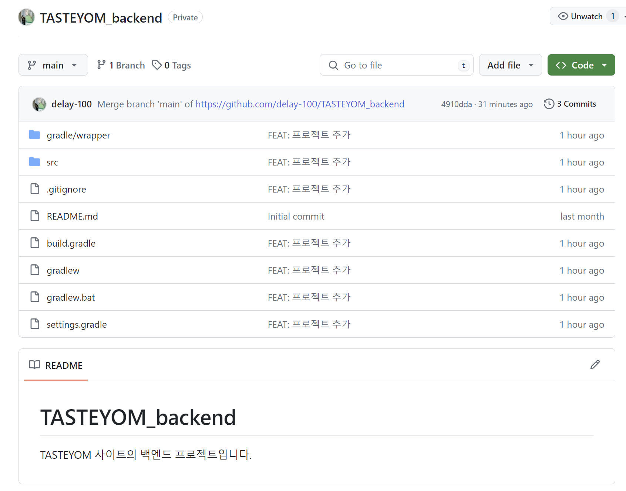Click '1 hour ago' timestamp for gradlew.bat
Screen dimensions: 626x491
pos(582,297)
